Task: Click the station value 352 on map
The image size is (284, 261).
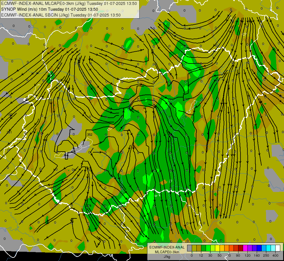Action: pos(90,135)
